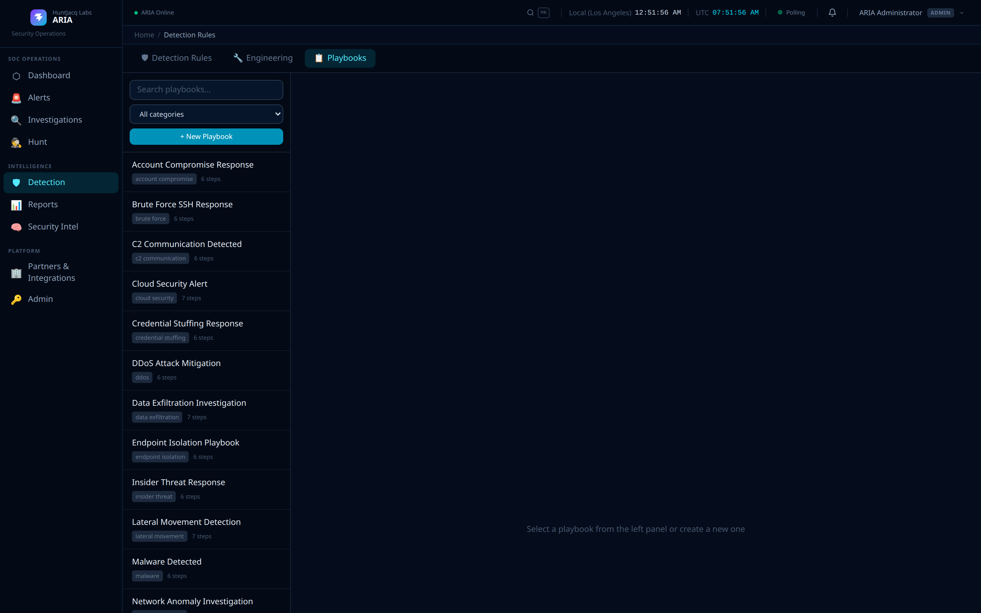Open the All categories dropdown
This screenshot has height=613, width=981.
coord(206,114)
